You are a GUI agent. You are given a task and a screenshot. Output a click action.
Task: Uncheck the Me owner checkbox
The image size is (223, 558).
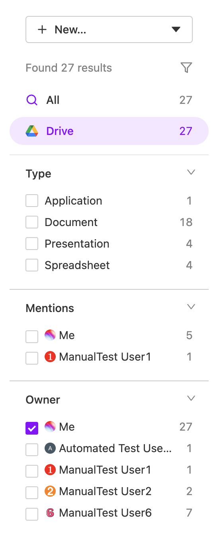[32, 428]
